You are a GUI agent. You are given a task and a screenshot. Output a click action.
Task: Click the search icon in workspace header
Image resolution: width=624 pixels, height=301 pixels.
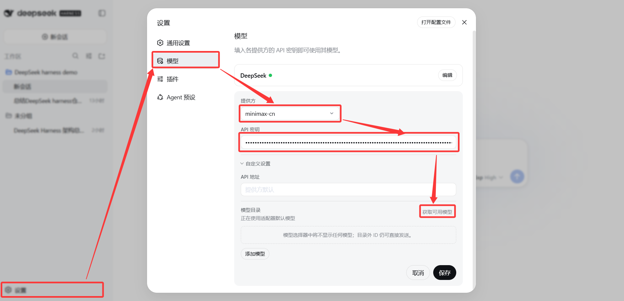click(76, 56)
